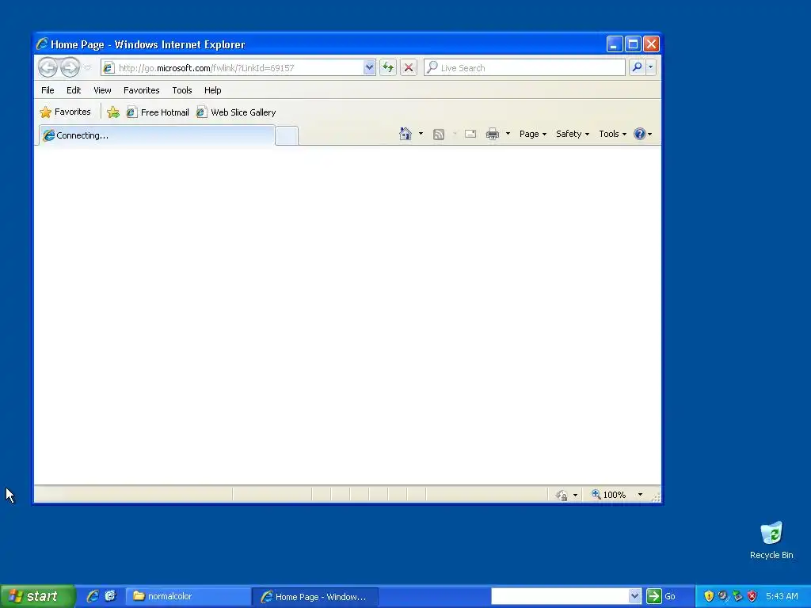The width and height of the screenshot is (811, 608).
Task: Click the security zone icon in status bar
Action: tap(562, 496)
